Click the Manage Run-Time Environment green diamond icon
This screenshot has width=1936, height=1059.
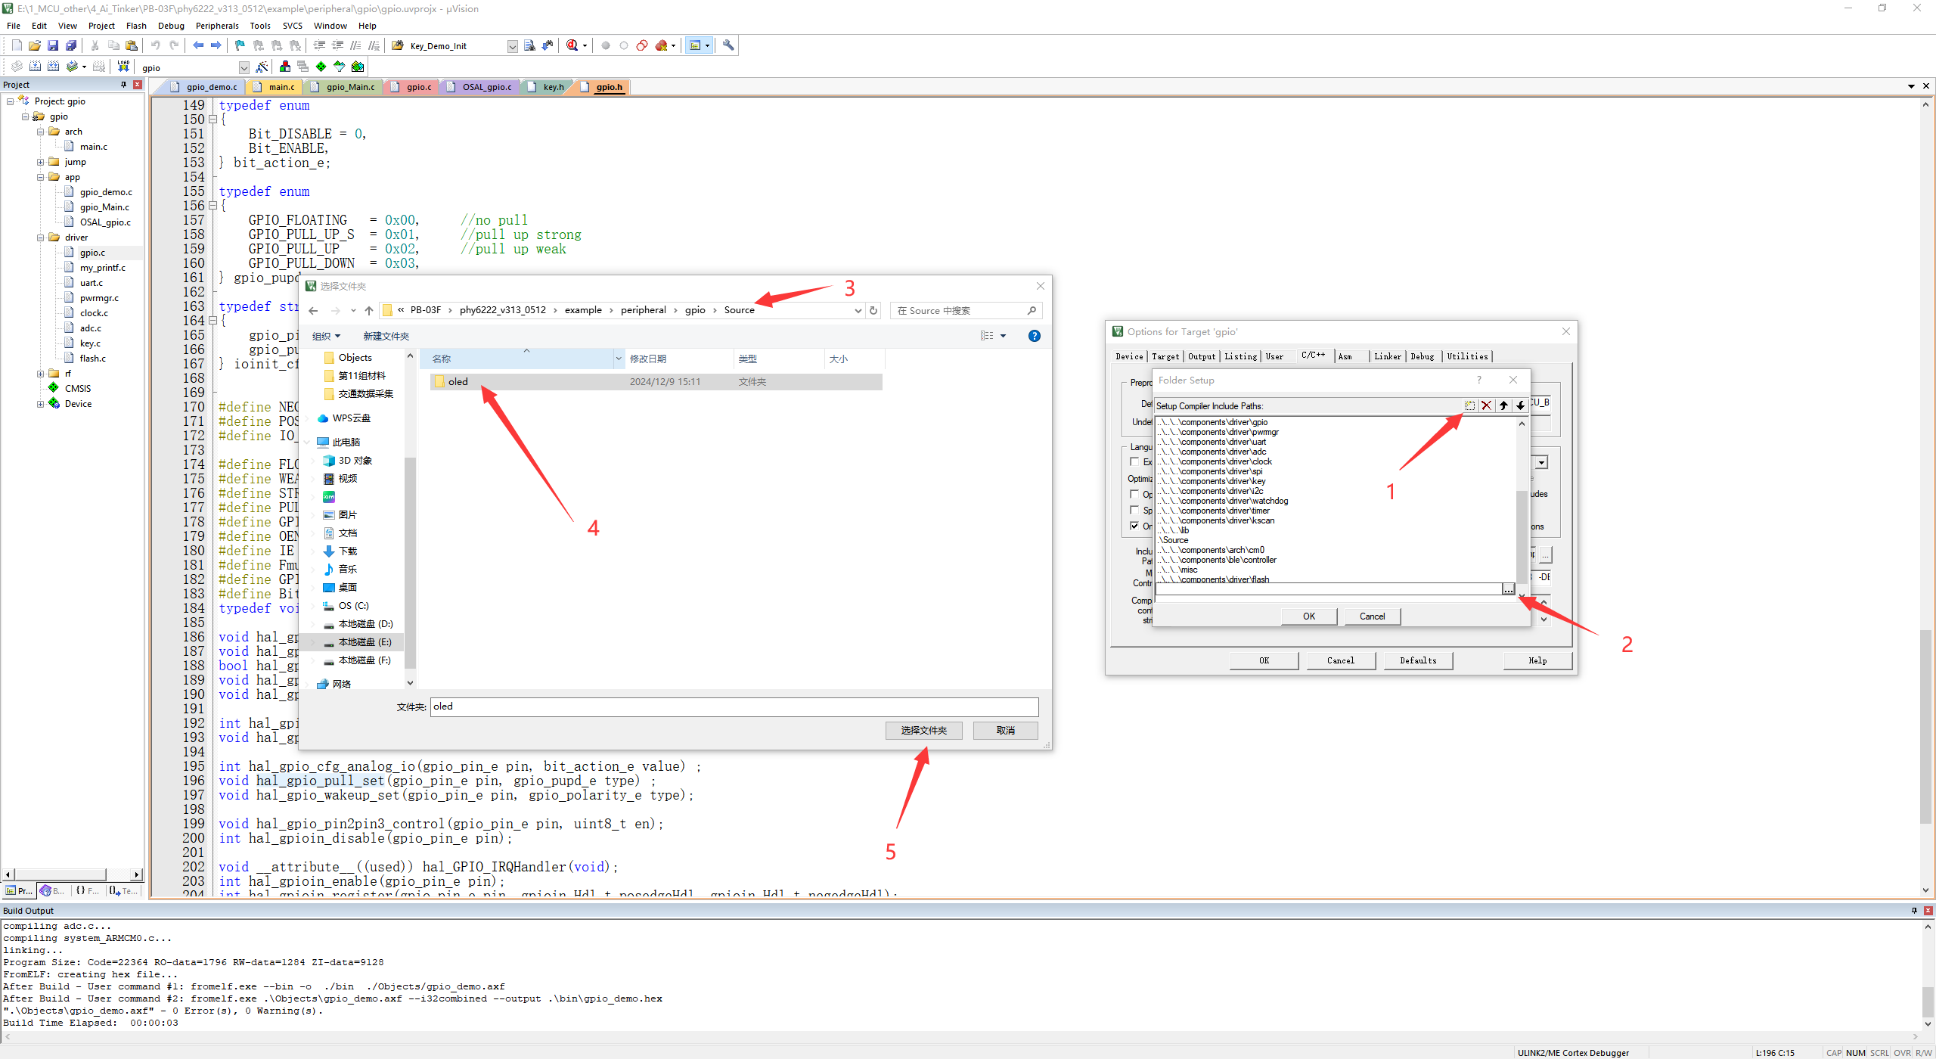[x=321, y=67]
